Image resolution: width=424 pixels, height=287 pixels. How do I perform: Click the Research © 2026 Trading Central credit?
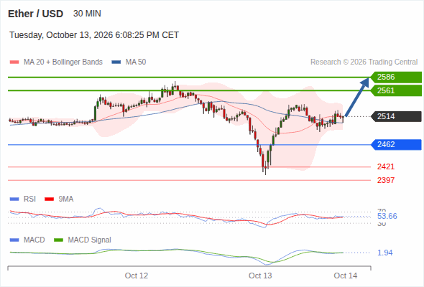click(364, 62)
